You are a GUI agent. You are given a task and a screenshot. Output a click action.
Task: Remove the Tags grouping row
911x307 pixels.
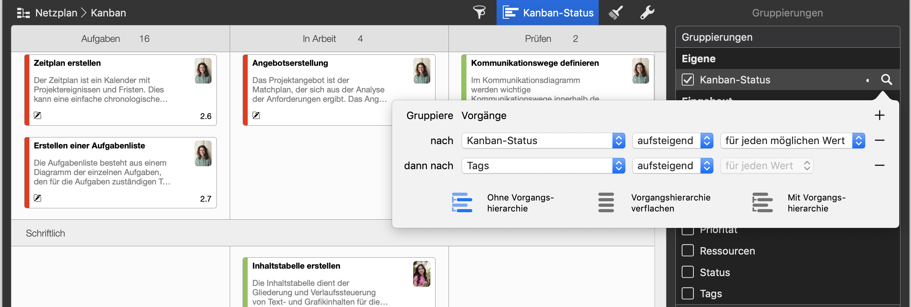[x=879, y=166]
